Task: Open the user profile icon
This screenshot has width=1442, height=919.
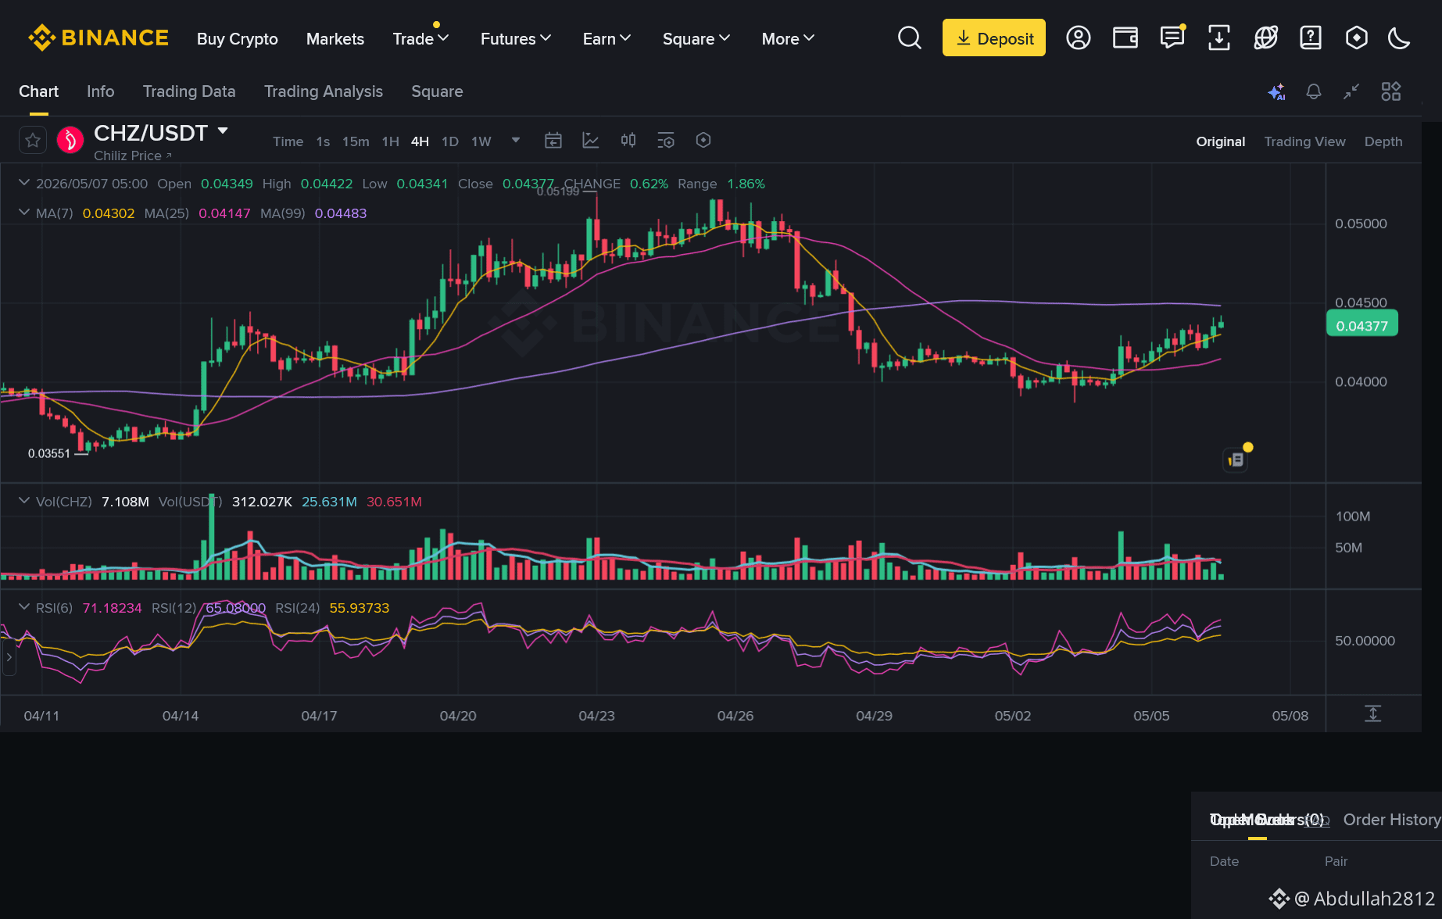Action: [1079, 38]
